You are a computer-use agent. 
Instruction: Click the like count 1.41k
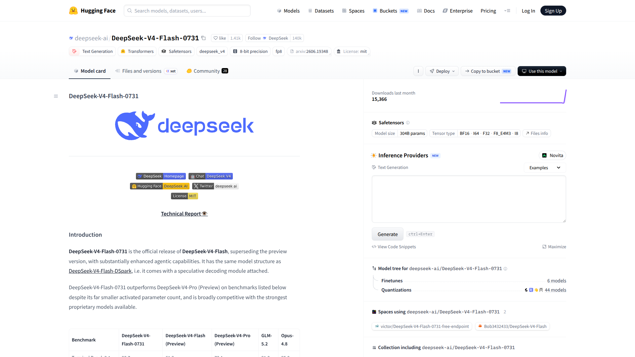point(235,38)
